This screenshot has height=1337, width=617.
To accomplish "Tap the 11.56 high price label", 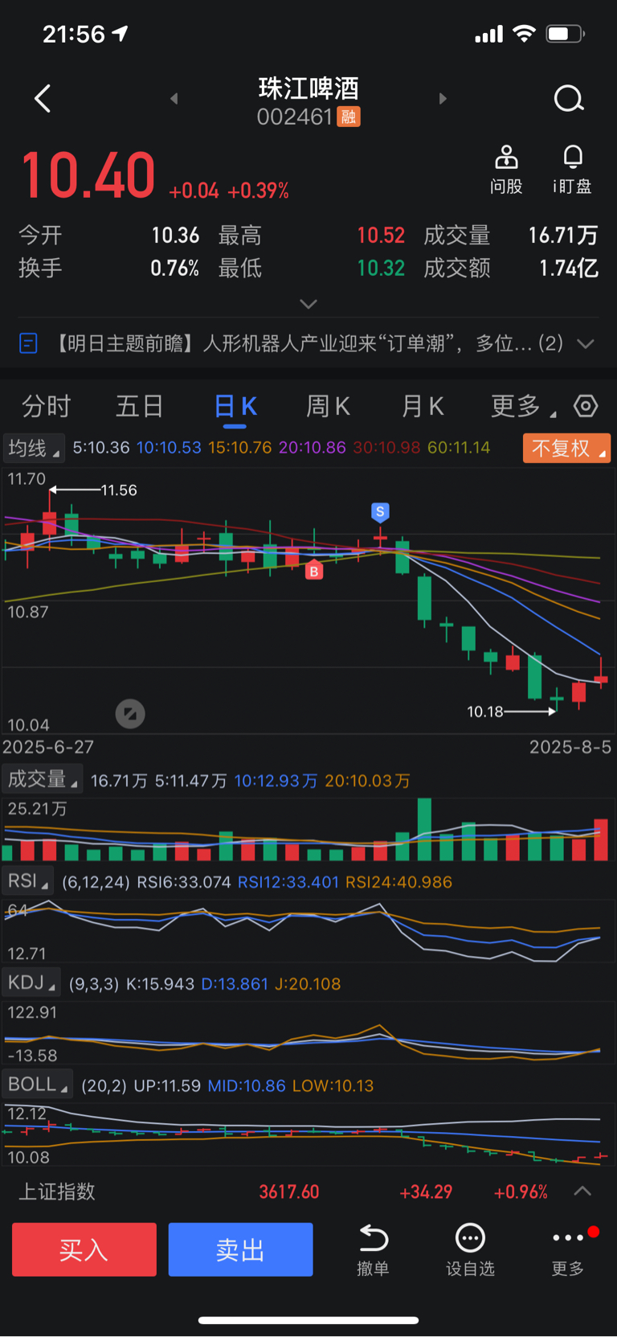I will (x=119, y=490).
